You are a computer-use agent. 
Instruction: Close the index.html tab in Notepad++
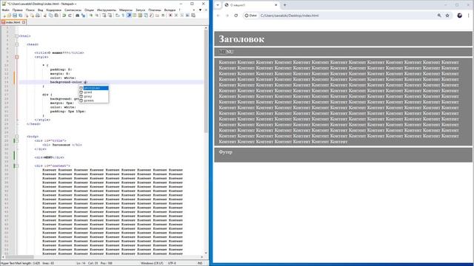(24, 22)
